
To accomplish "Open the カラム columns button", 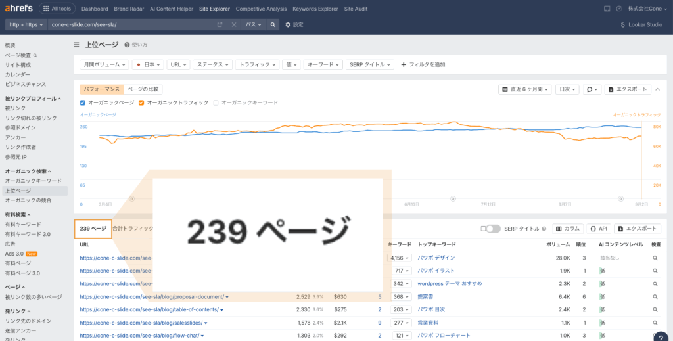I will tap(568, 229).
